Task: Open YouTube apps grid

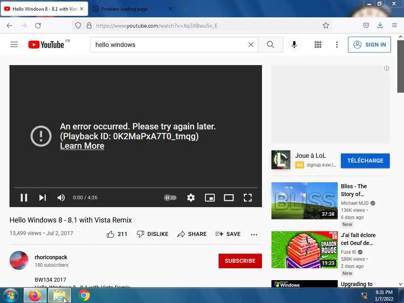Action: (318, 45)
